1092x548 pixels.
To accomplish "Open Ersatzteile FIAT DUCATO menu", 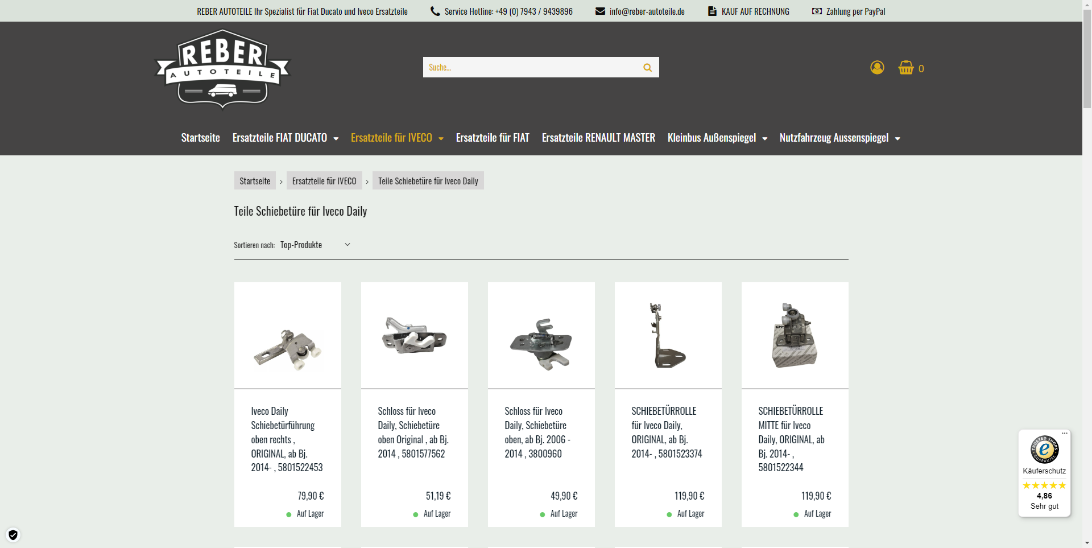I will [280, 138].
